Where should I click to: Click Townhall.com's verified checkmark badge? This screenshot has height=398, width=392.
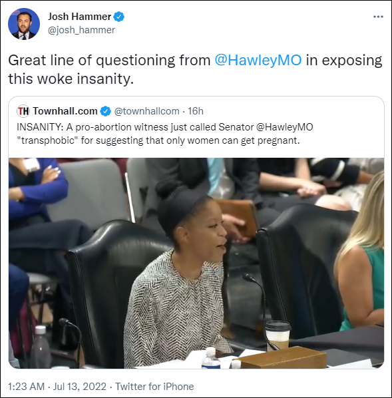105,111
